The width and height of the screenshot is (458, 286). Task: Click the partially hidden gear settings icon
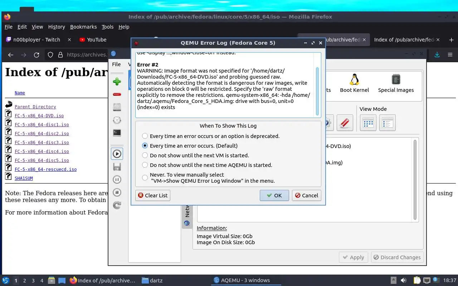[329, 123]
